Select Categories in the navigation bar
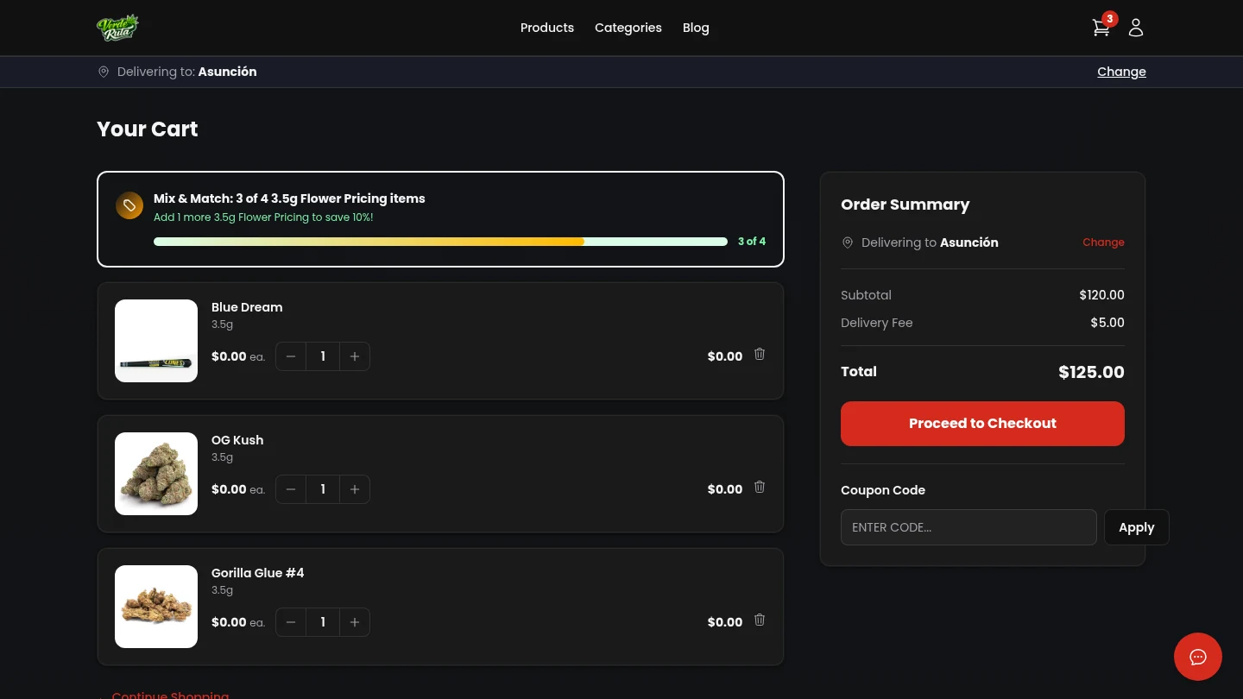 628,28
